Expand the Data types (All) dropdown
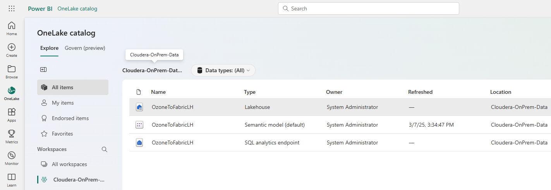The width and height of the screenshot is (551, 190). coord(223,70)
